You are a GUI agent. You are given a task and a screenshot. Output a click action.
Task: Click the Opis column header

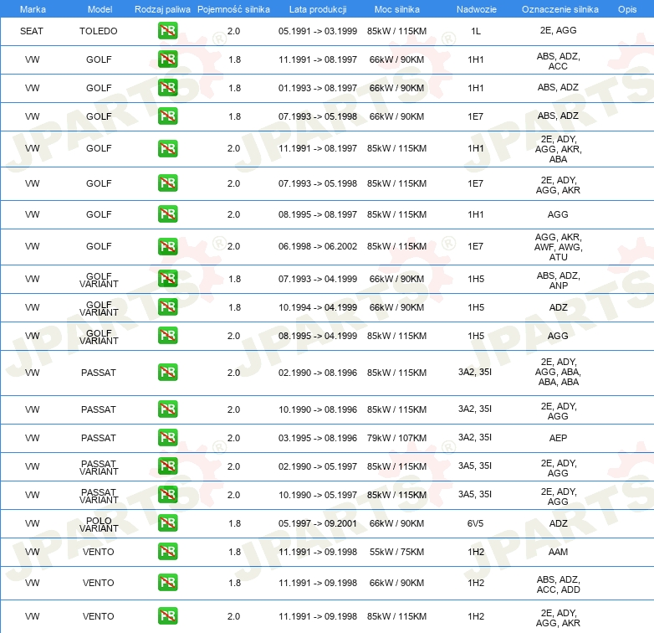tap(627, 9)
